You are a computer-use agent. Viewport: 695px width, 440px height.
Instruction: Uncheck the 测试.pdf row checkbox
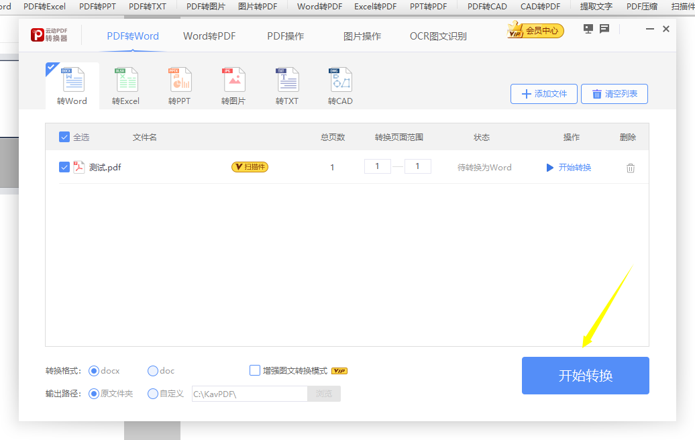point(64,167)
